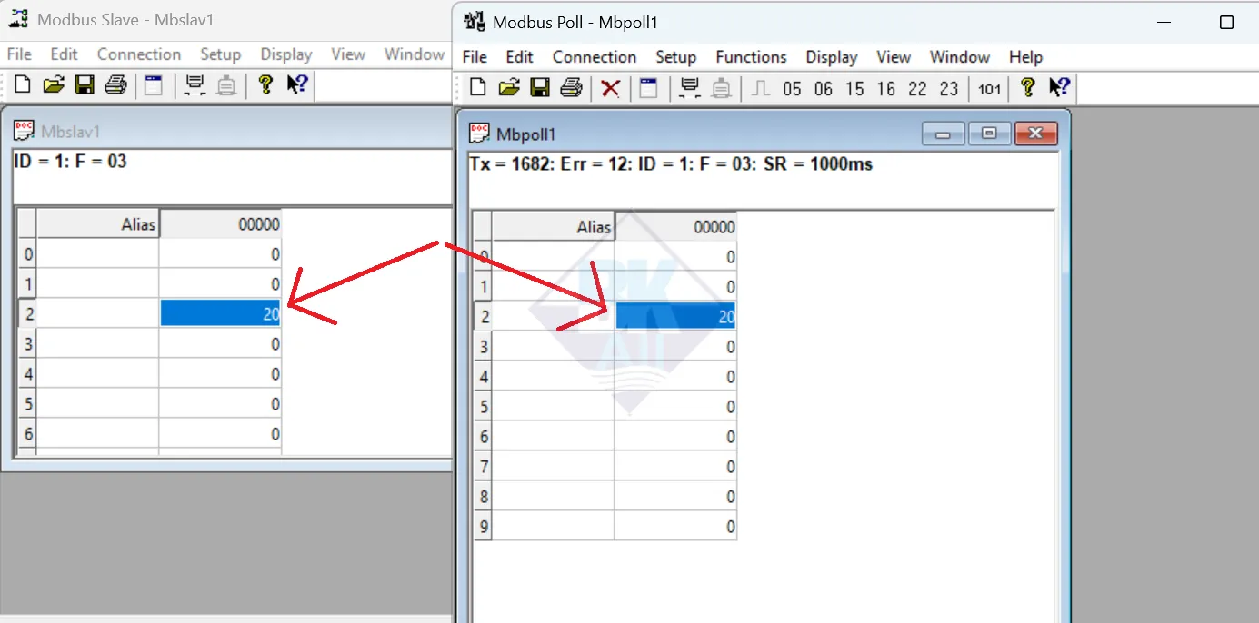Click the 23 function toolbar button
This screenshot has width=1259, height=623.
click(x=949, y=88)
